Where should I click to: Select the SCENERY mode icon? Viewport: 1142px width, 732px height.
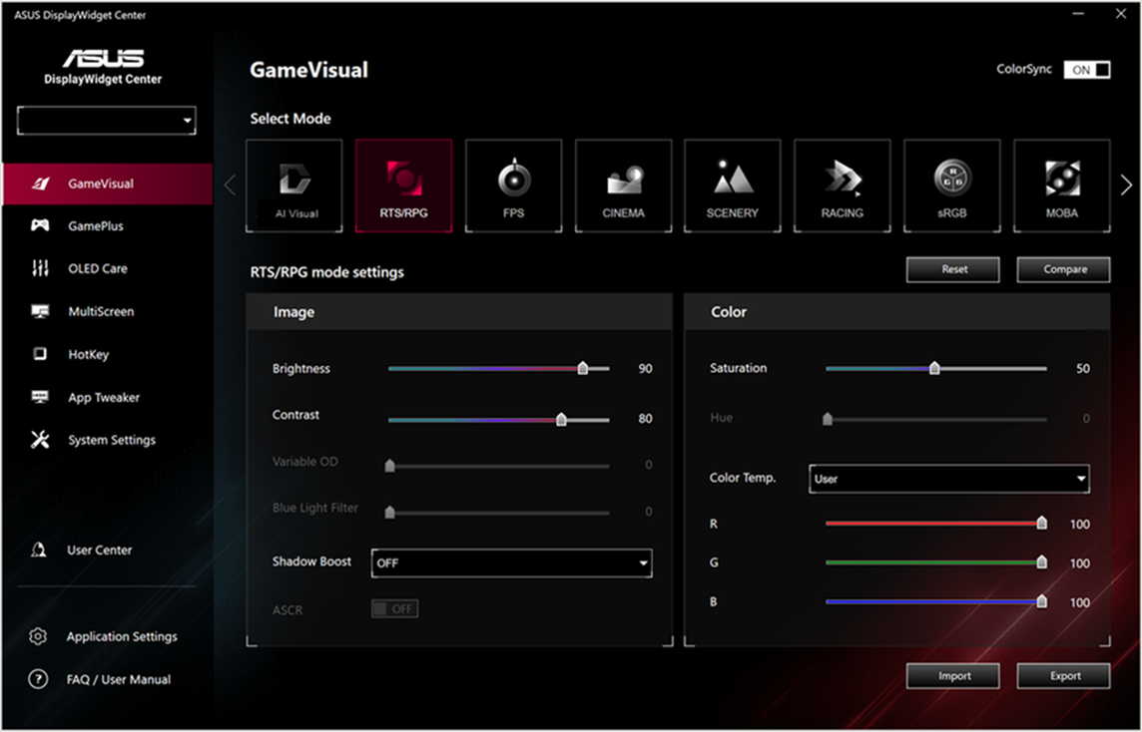click(x=733, y=185)
